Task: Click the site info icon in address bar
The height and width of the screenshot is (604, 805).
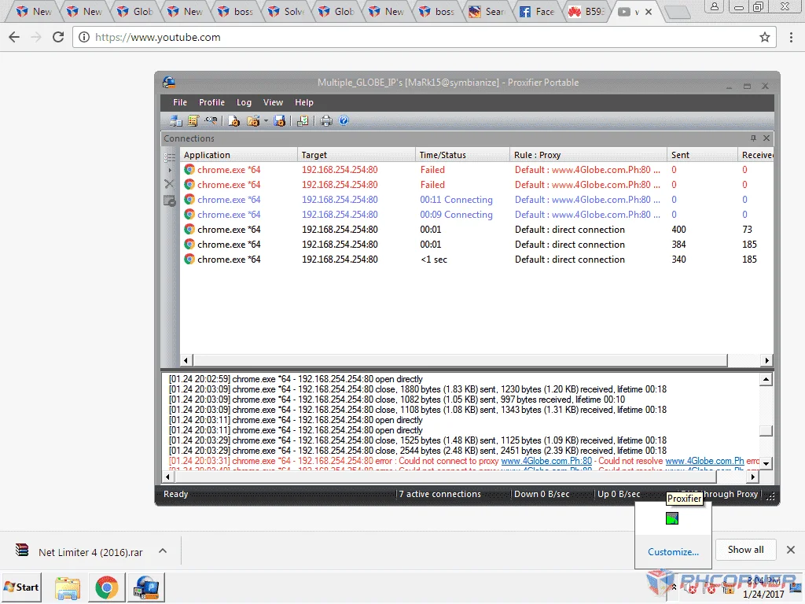Action: 83,37
